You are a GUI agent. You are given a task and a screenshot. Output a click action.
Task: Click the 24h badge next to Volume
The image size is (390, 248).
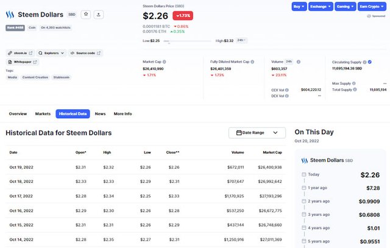click(x=289, y=62)
